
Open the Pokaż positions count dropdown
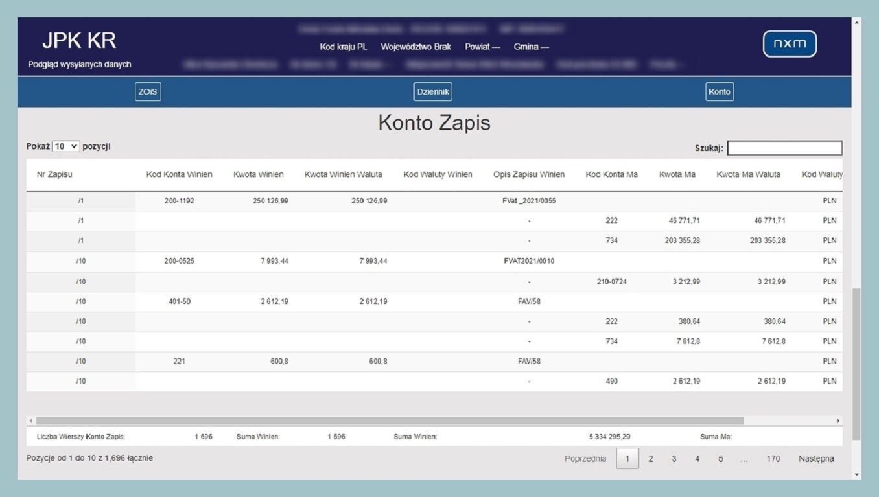point(65,147)
